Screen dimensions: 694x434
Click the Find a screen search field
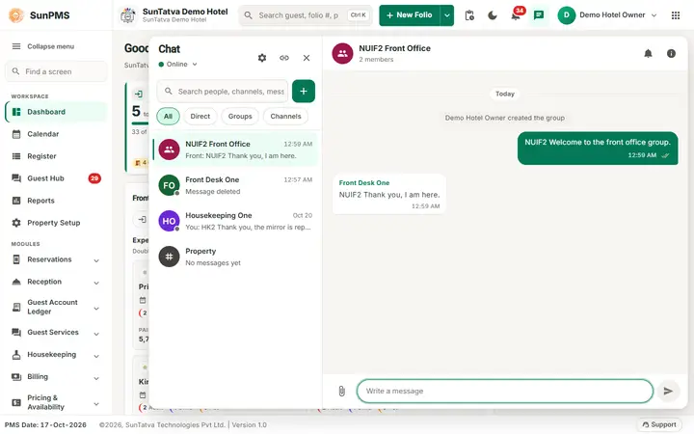[x=56, y=71]
